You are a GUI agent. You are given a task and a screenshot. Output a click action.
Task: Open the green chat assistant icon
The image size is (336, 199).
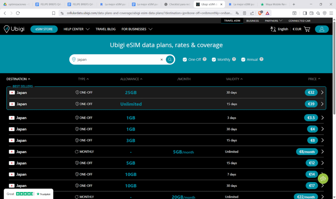(323, 178)
